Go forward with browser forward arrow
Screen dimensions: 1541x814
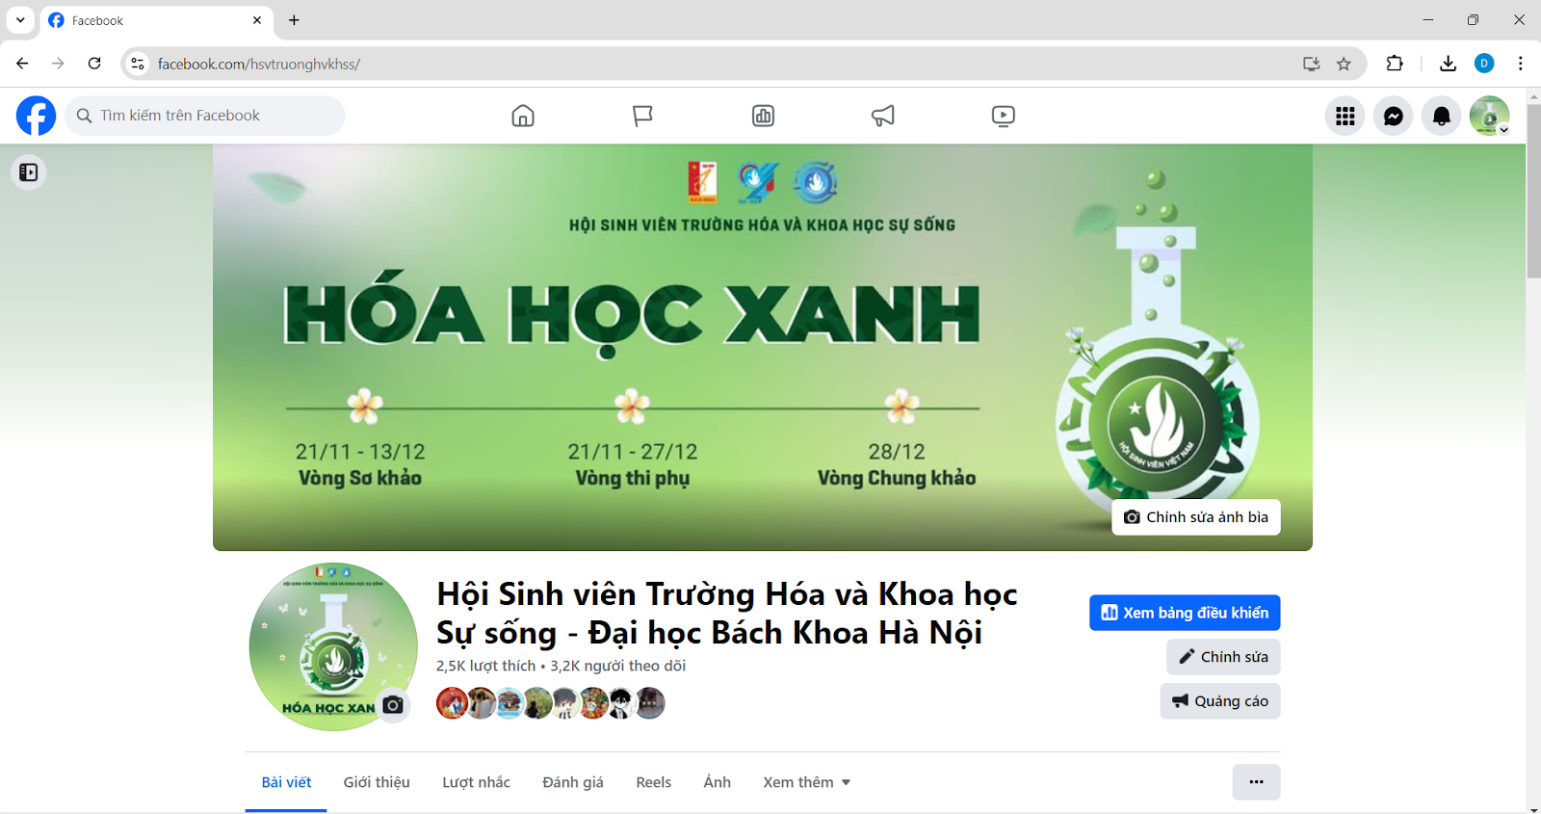pos(58,64)
